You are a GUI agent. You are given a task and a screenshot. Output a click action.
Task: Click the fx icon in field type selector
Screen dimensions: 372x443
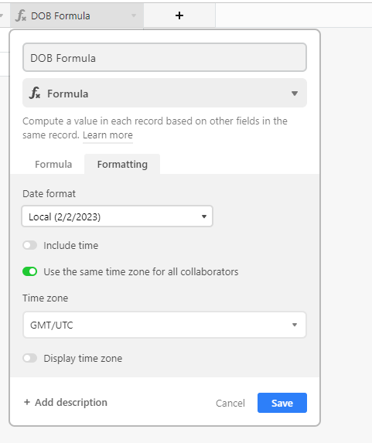(x=35, y=94)
